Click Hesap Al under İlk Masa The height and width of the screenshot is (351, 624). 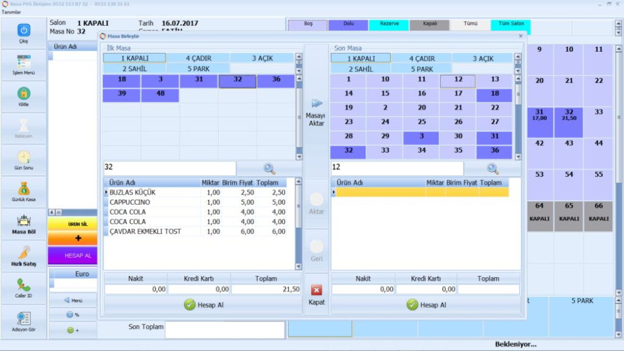point(202,305)
